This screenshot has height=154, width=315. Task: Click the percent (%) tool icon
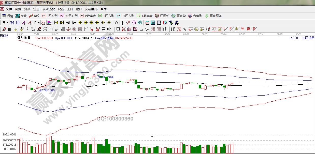tap(184, 29)
